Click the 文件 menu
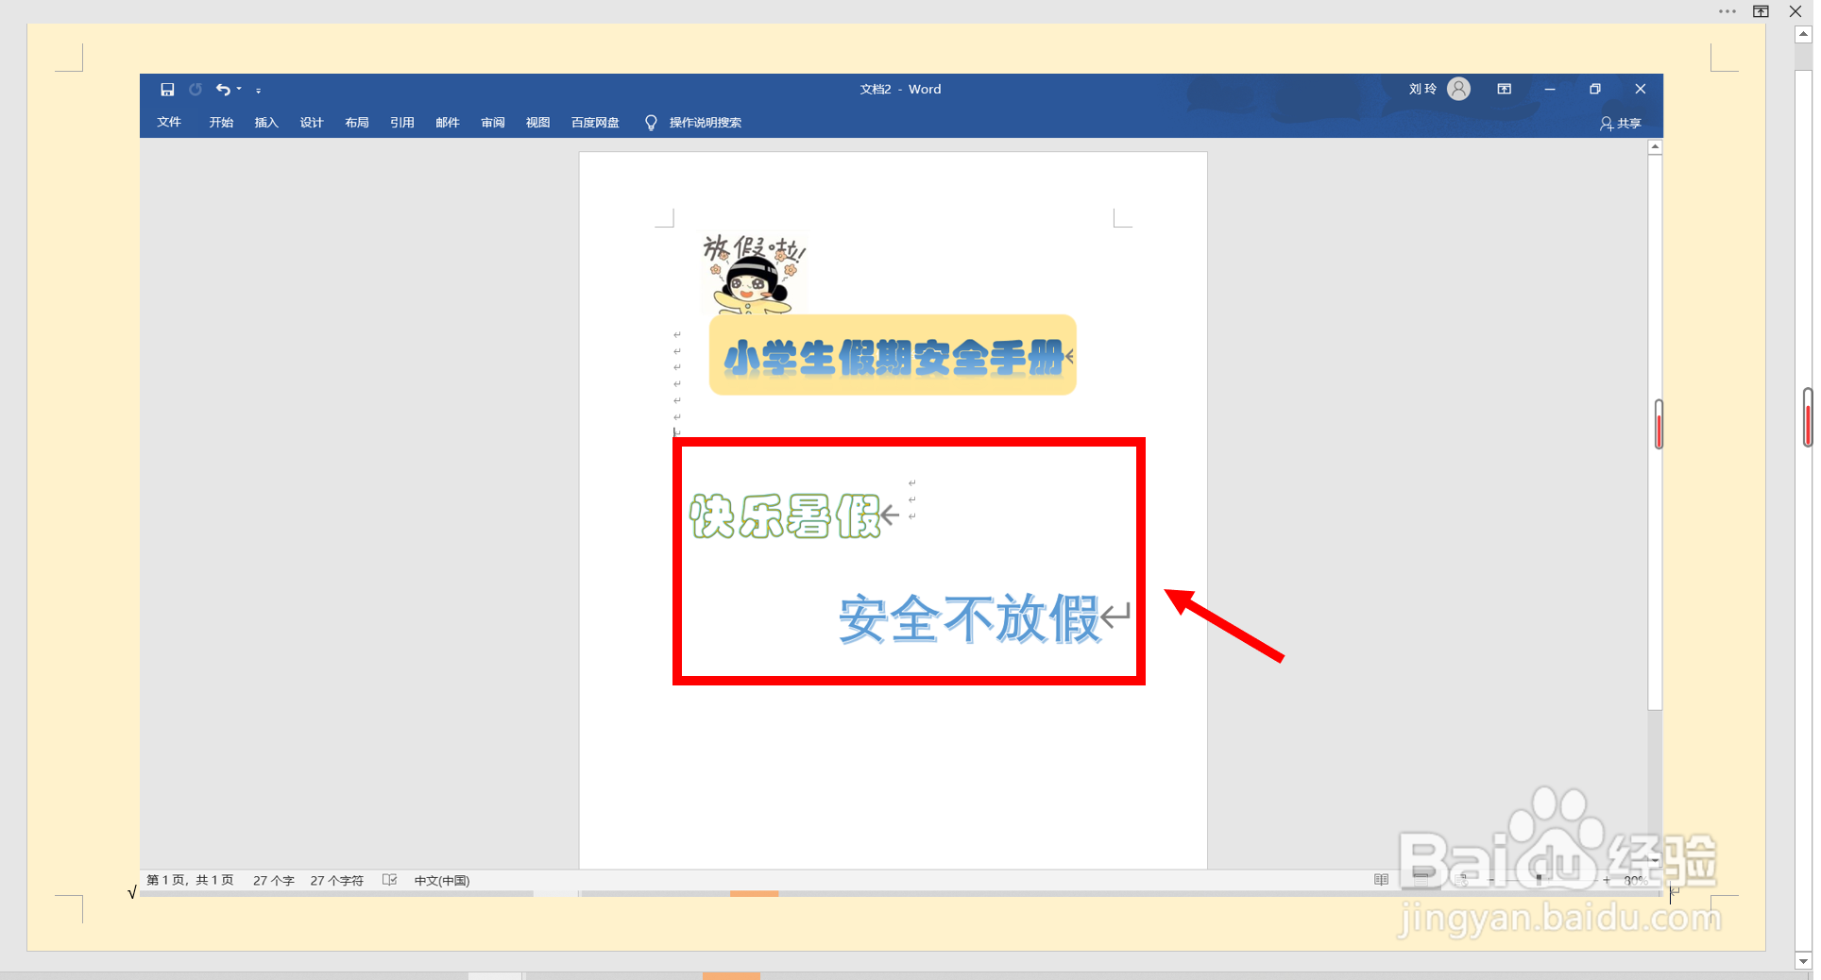The image size is (1821, 980). [x=169, y=122]
